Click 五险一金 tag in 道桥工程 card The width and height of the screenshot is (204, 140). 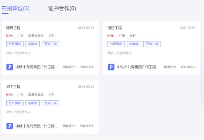pyautogui.click(x=152, y=44)
